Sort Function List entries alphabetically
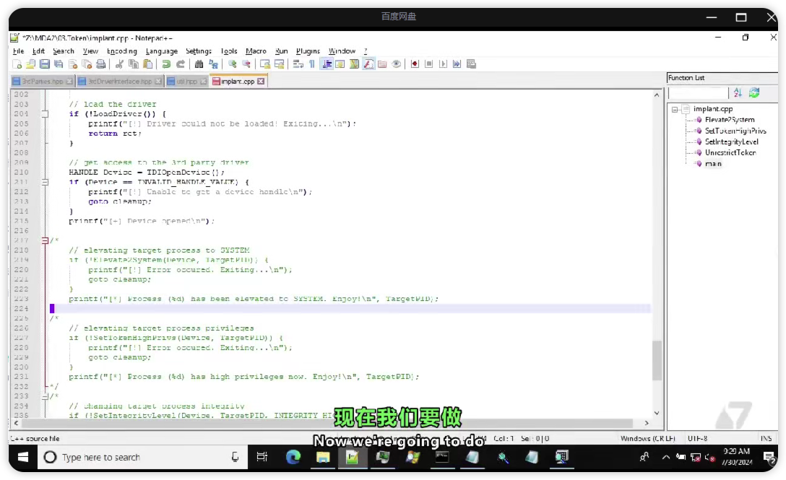This screenshot has width=786, height=480. coord(738,92)
